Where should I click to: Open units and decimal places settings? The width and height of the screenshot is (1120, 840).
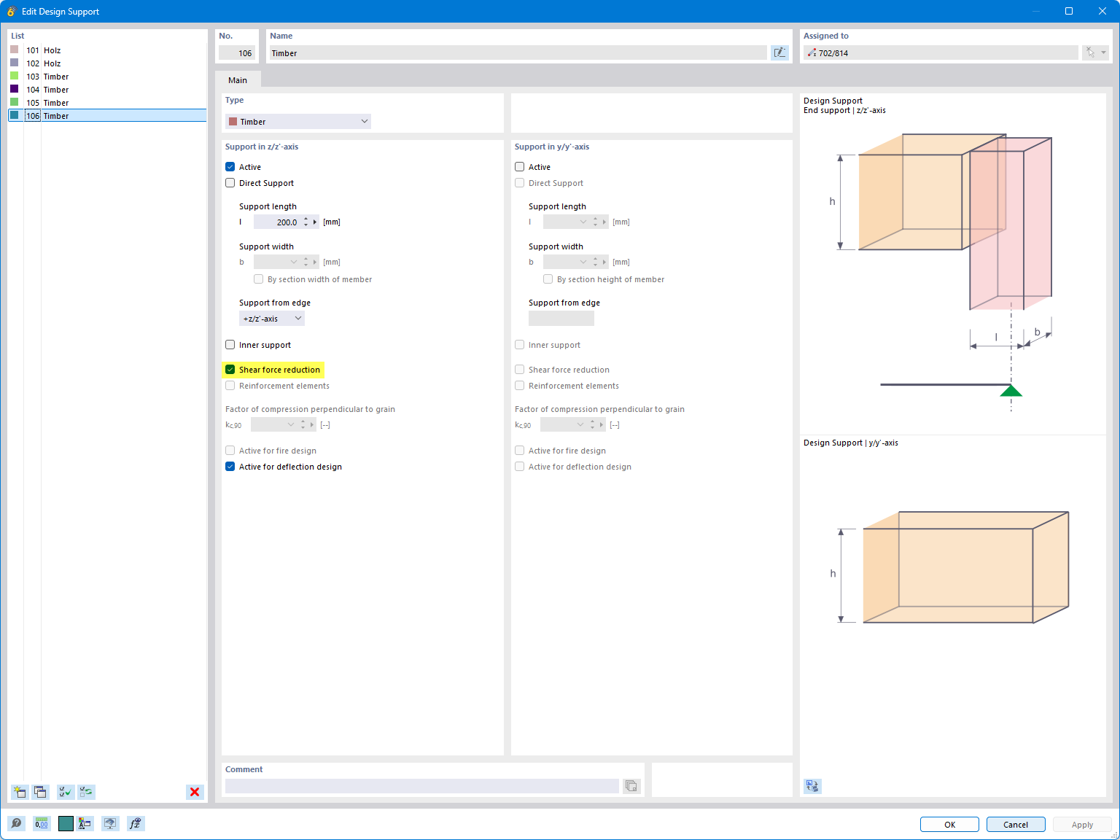click(x=42, y=823)
